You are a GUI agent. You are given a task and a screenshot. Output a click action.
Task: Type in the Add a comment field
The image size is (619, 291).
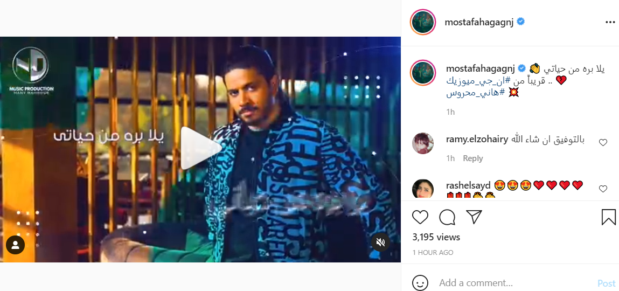pyautogui.click(x=512, y=283)
